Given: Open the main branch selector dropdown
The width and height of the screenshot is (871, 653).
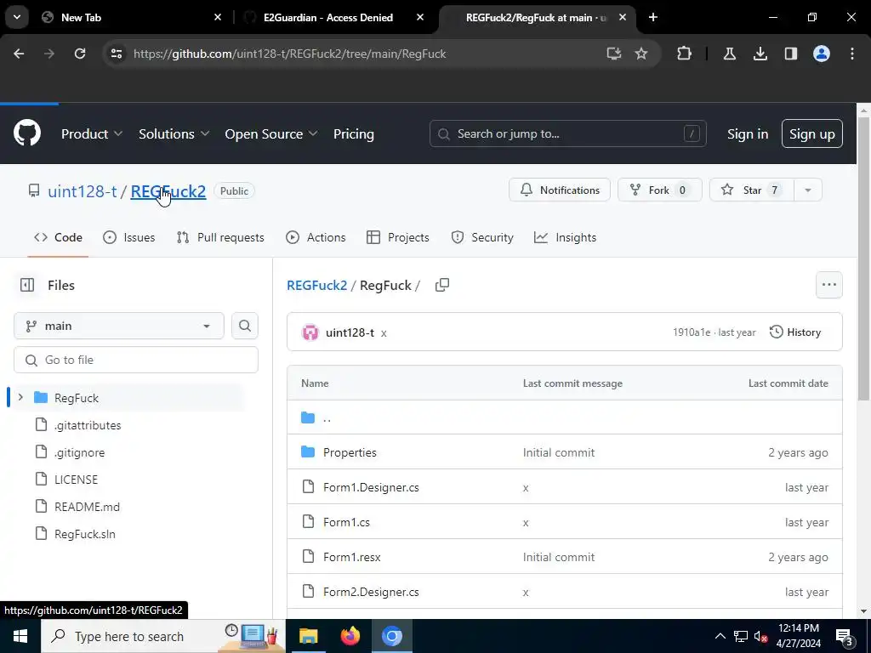Looking at the screenshot, I should (119, 326).
